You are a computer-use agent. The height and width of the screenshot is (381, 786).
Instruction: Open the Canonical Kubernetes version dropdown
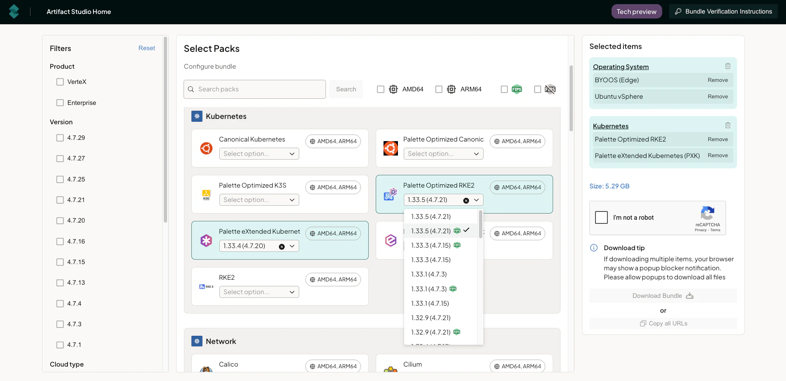tap(259, 154)
